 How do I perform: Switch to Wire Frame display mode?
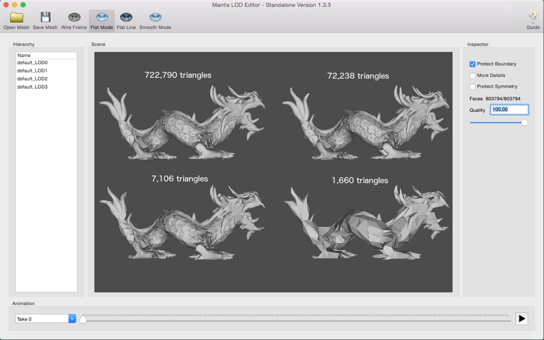[74, 18]
